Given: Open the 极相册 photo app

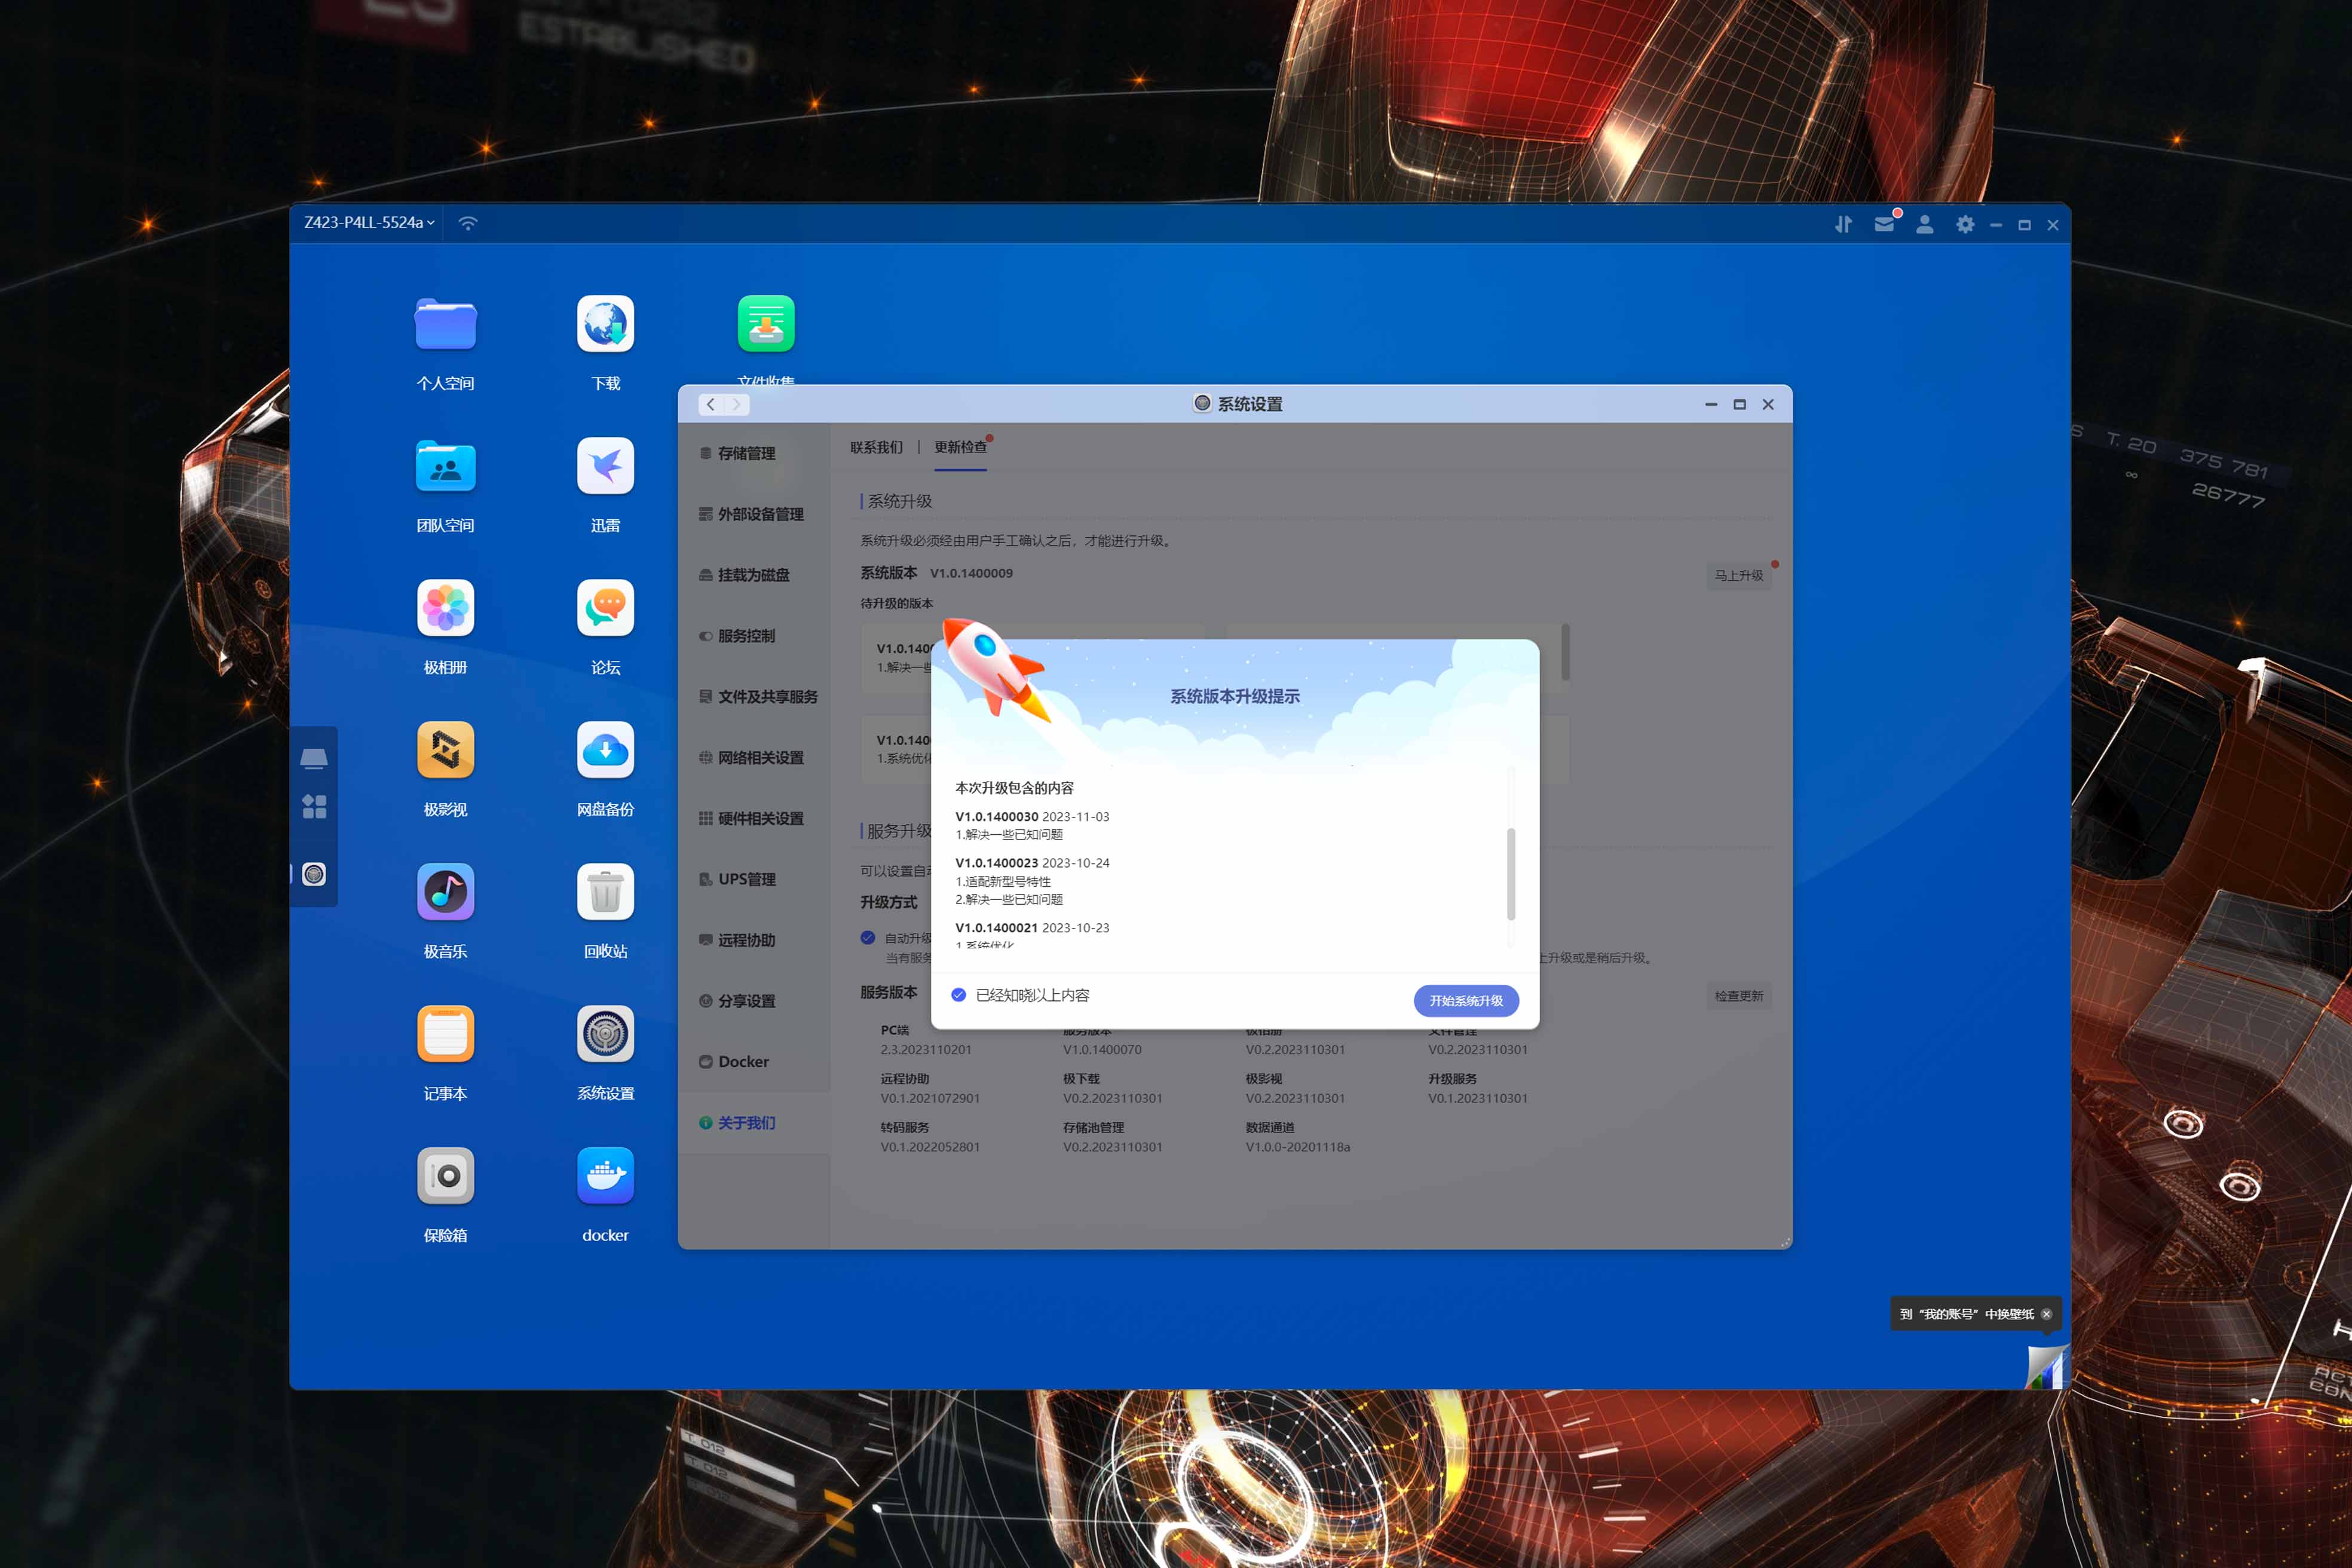Looking at the screenshot, I should 445,608.
